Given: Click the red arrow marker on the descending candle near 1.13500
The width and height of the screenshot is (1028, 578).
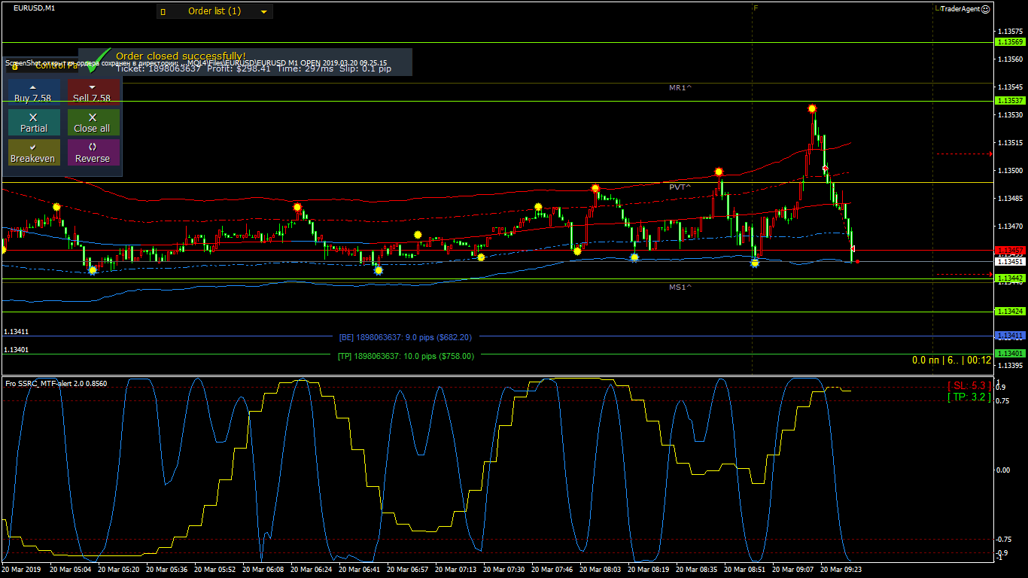Looking at the screenshot, I should (x=826, y=169).
